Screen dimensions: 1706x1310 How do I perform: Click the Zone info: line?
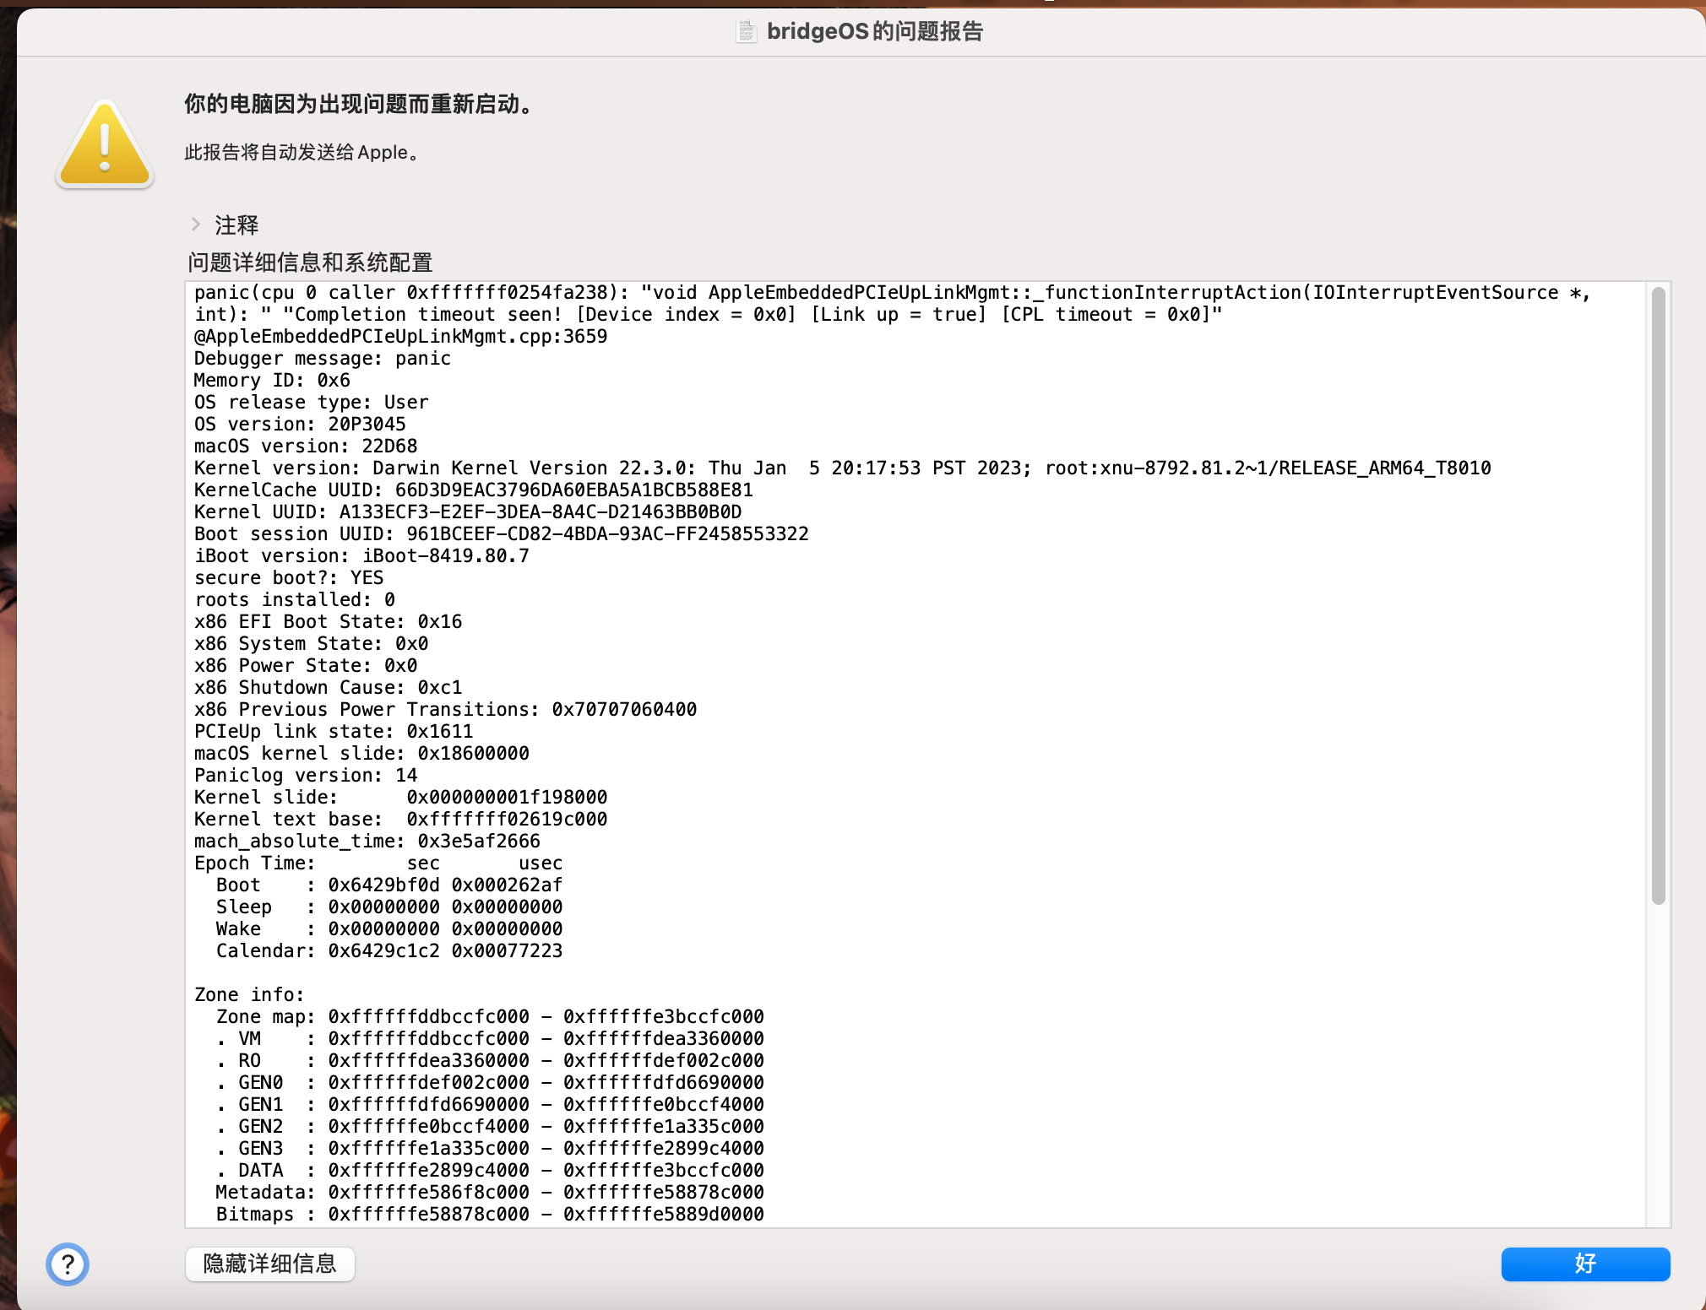249,995
